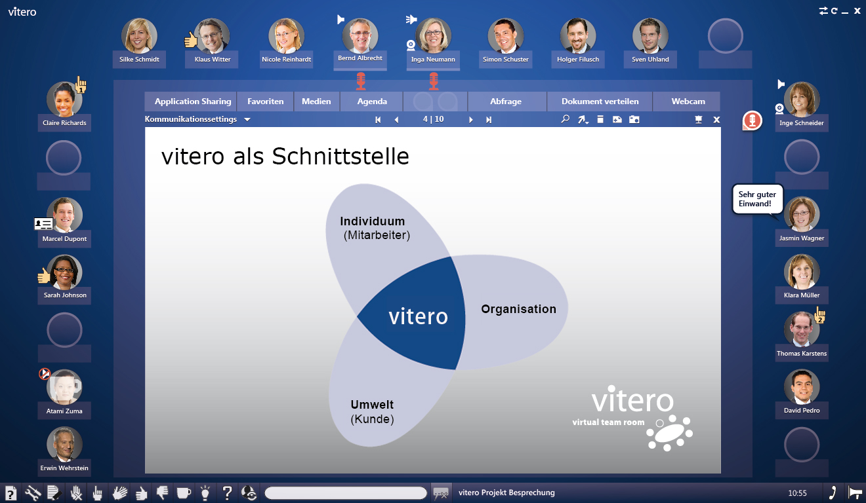Click the chat text input field
This screenshot has width=866, height=503.
346,493
